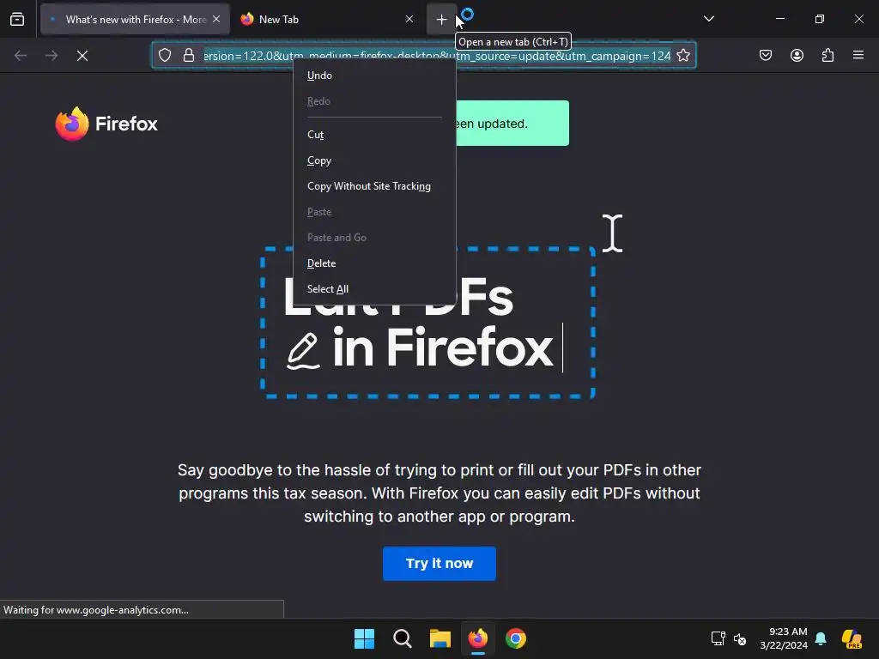The image size is (879, 659).
Task: Open tracking protection shield icon
Action: click(164, 56)
